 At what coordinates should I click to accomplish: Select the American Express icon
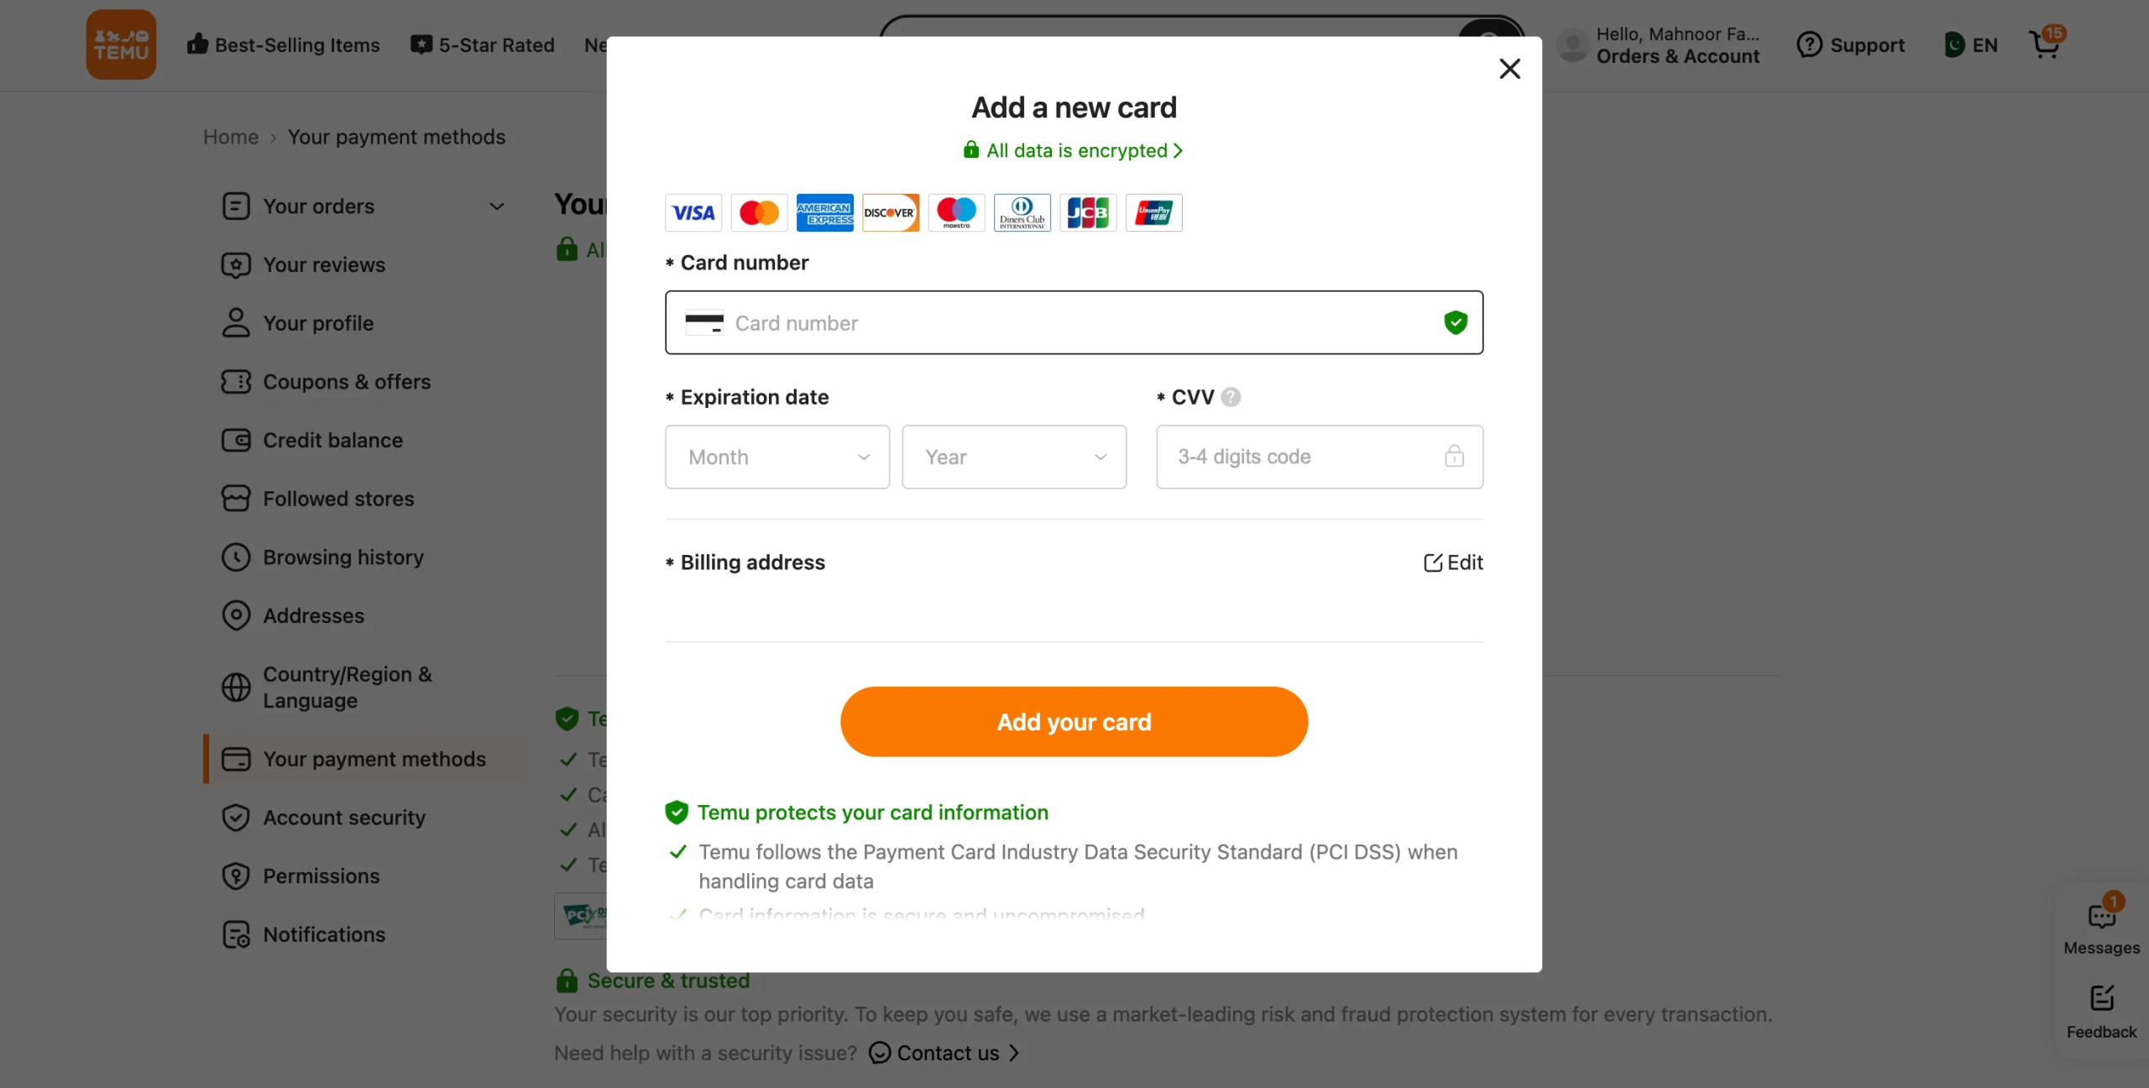(824, 212)
